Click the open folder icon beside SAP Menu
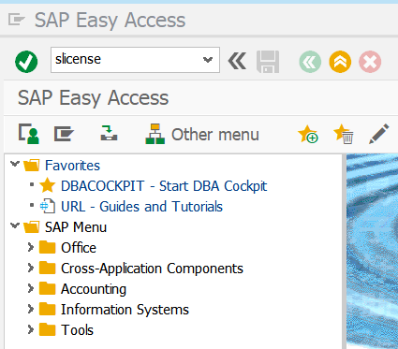398x349 pixels. (32, 226)
